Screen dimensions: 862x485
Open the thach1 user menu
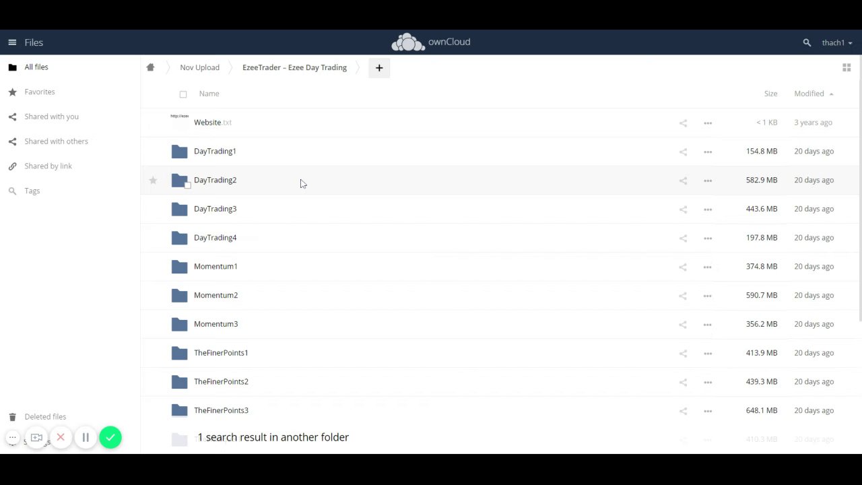837,42
